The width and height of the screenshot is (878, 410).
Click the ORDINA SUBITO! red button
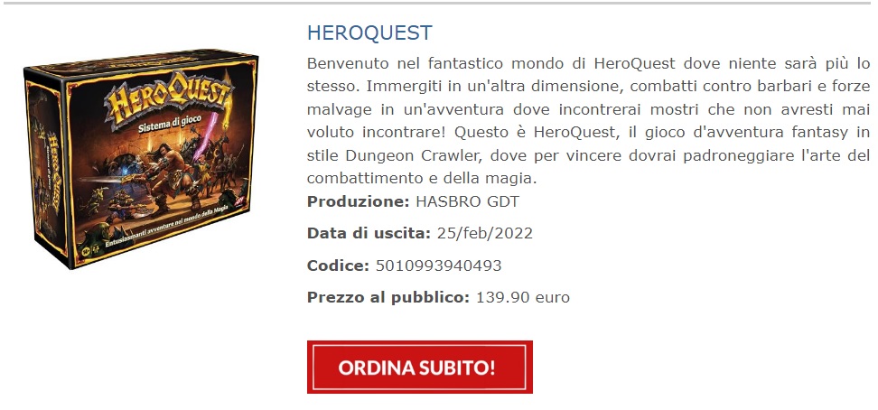point(419,367)
